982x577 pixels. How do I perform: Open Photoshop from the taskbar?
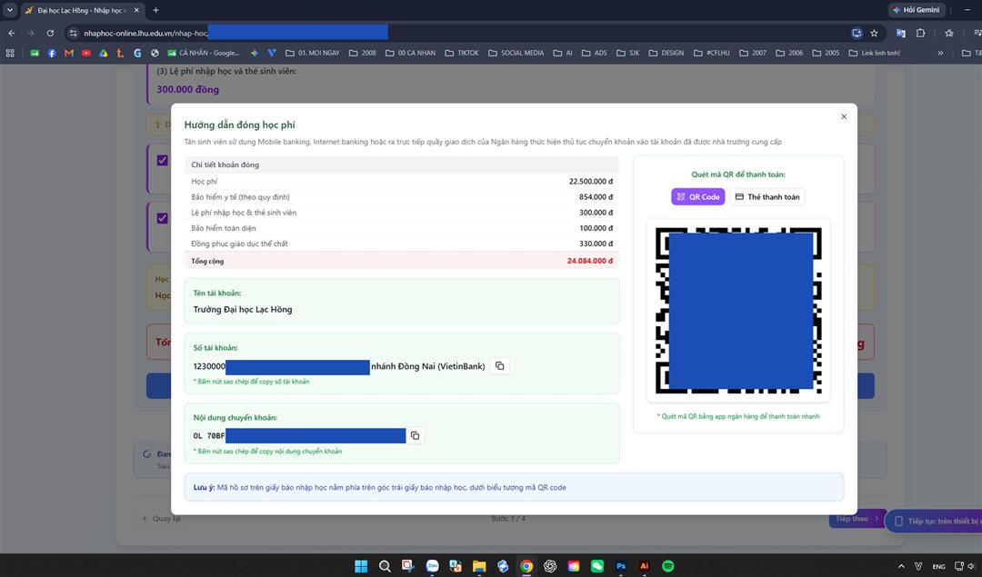pos(621,566)
